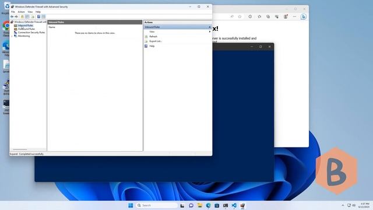Viewport: 373px width, 210px height.
Task: Click the Back arrow toolbar icon
Action: pyautogui.click(x=12, y=17)
